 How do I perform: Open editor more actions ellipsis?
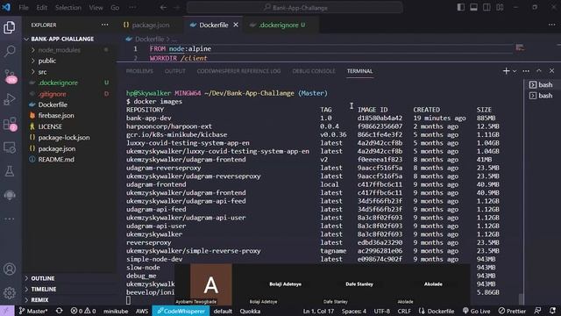551,25
